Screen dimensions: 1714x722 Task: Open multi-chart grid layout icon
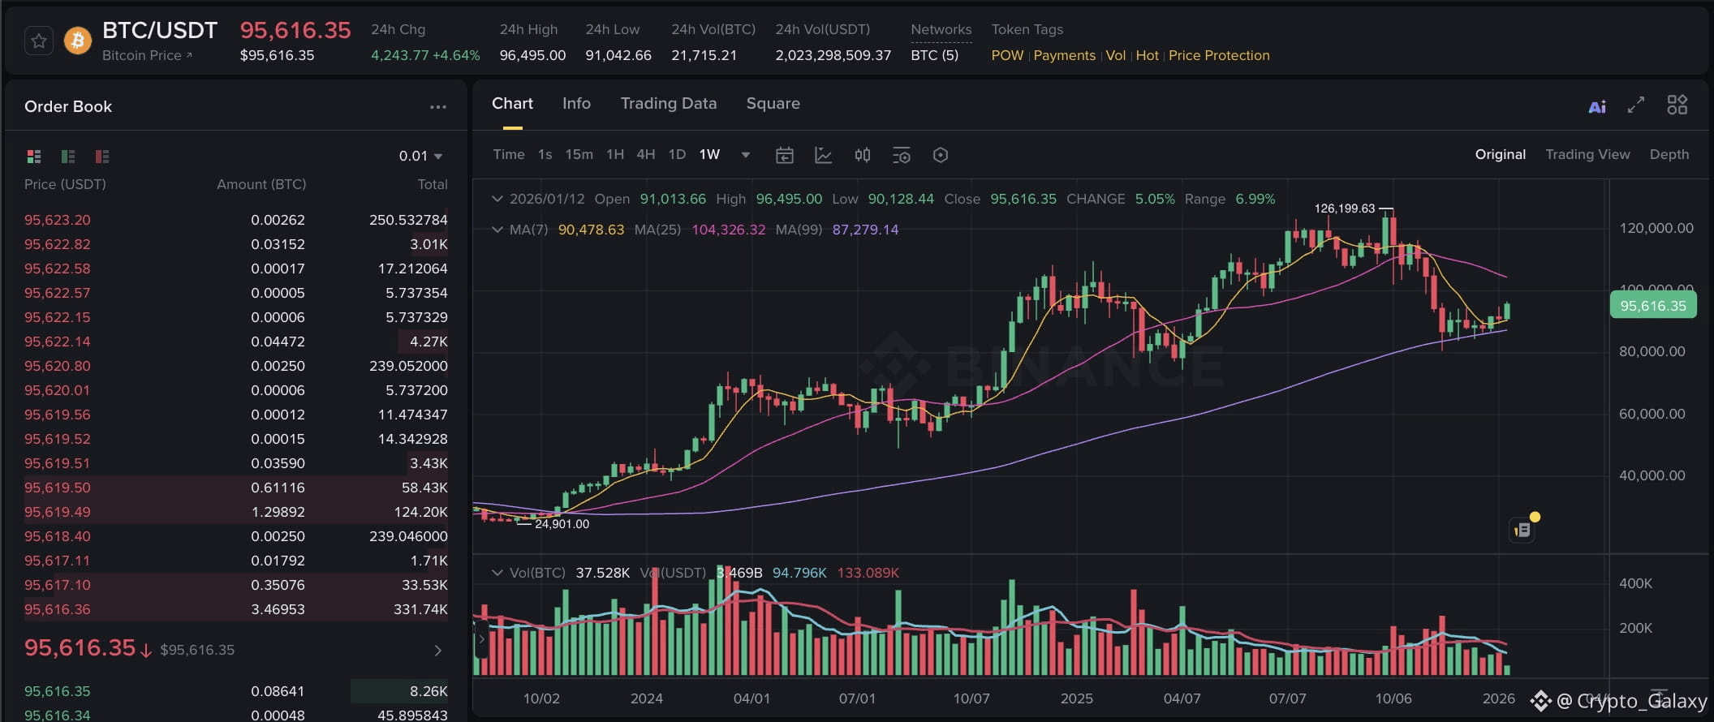(1677, 105)
